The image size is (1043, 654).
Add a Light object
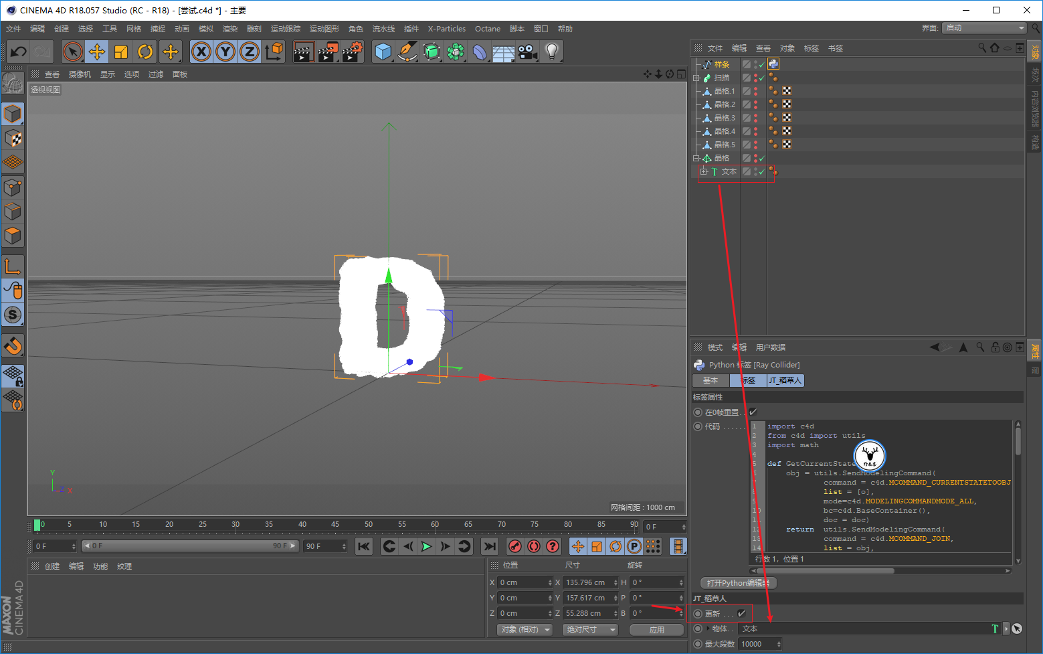pos(551,52)
